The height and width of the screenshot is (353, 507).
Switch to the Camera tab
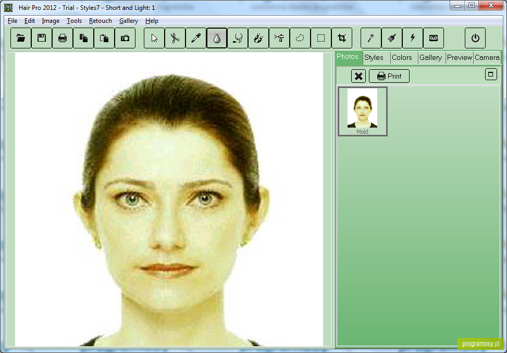point(487,57)
